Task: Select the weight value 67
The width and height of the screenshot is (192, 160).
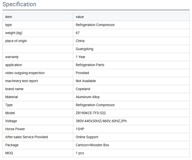Action: coord(78,33)
